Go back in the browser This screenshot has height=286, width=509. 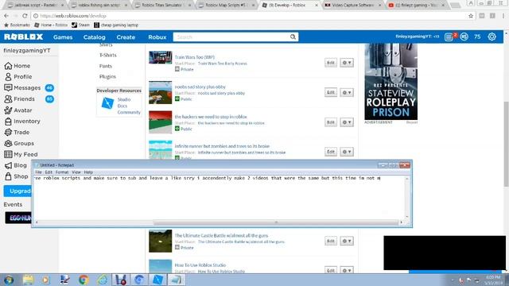[6, 16]
